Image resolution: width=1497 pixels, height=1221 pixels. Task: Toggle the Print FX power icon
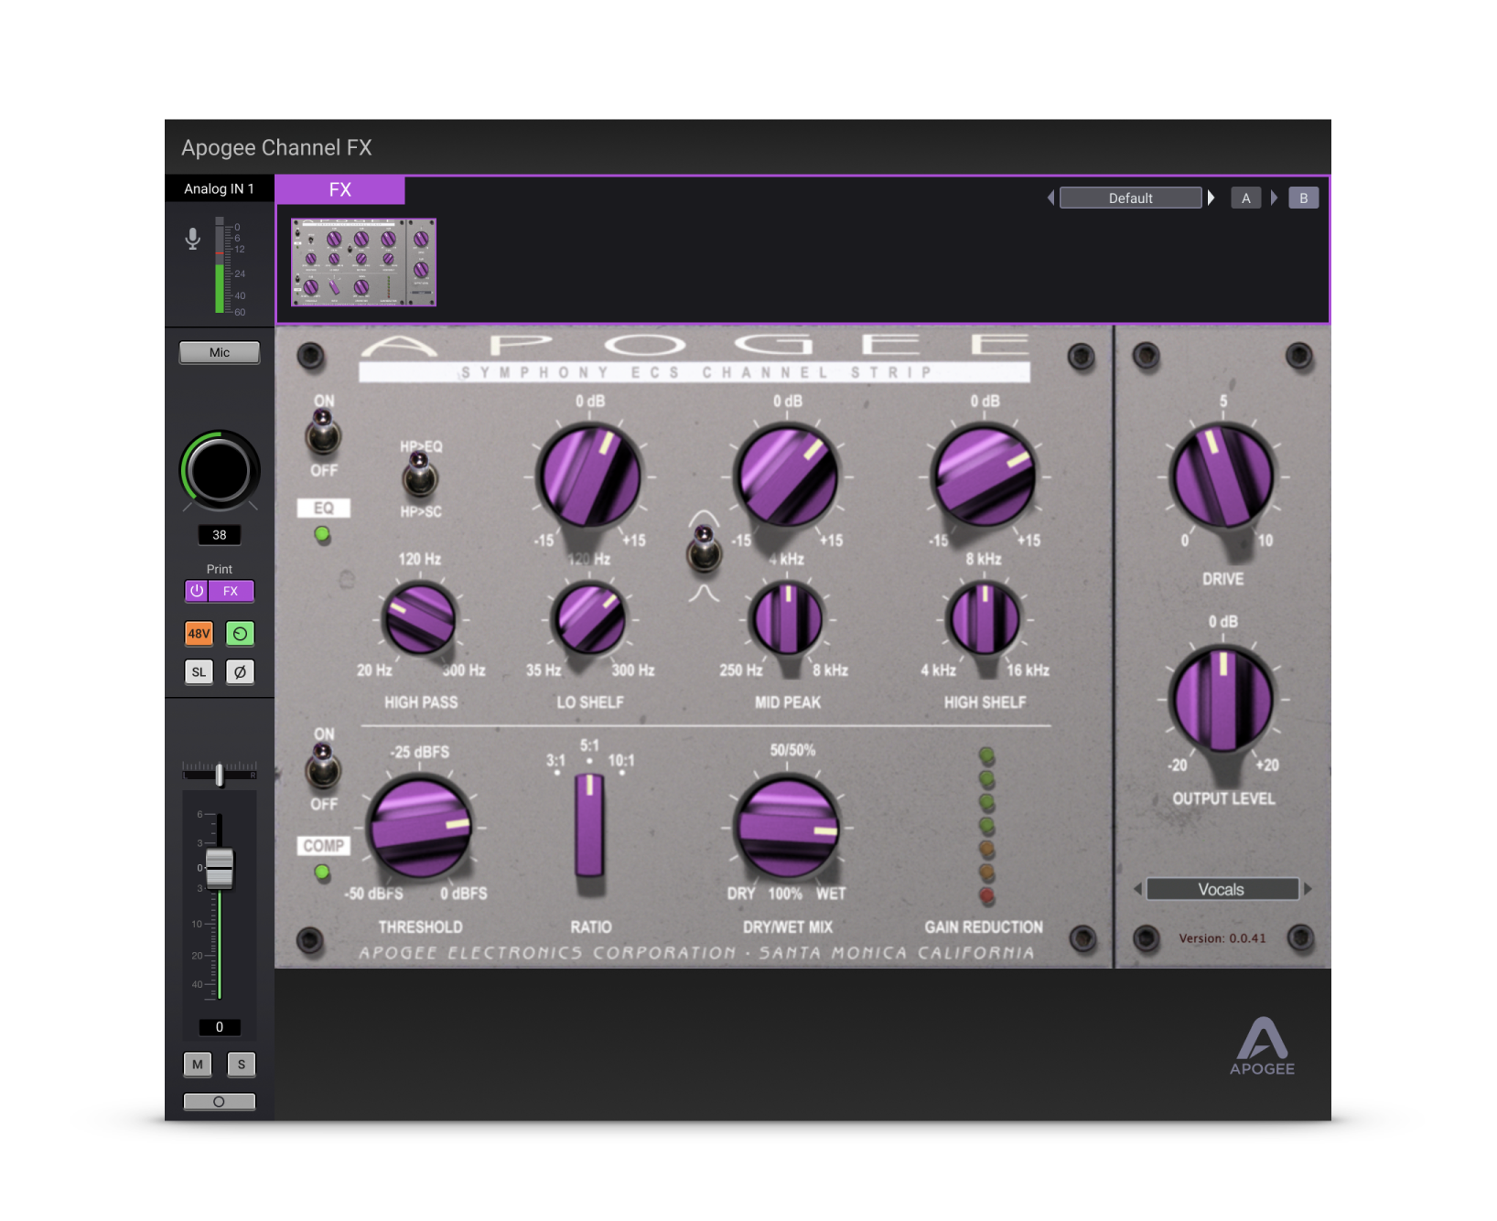(197, 592)
